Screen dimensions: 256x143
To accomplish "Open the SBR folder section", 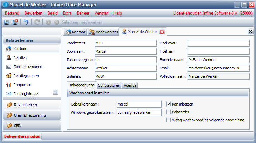I will (x=32, y=126).
